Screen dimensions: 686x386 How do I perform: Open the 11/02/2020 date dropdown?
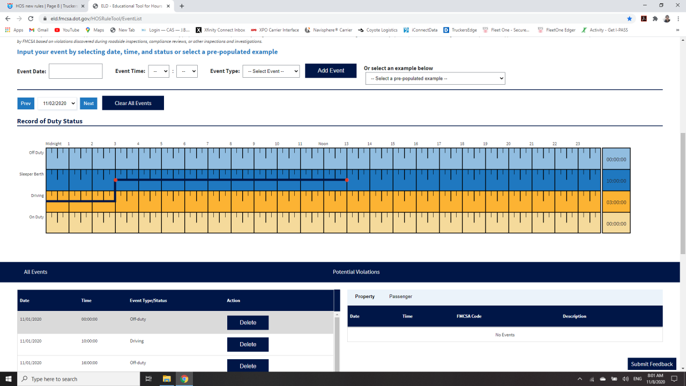click(57, 103)
